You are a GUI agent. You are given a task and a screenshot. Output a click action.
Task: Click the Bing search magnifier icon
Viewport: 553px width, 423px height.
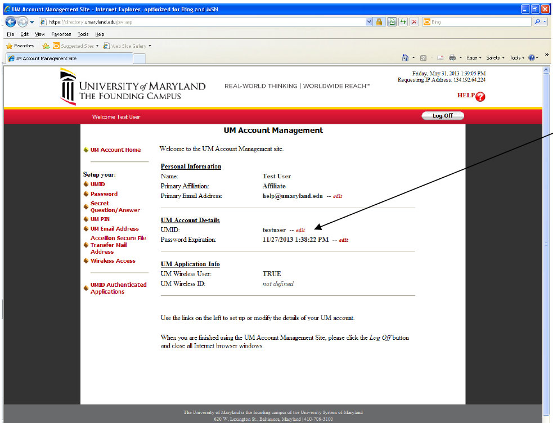tap(537, 21)
